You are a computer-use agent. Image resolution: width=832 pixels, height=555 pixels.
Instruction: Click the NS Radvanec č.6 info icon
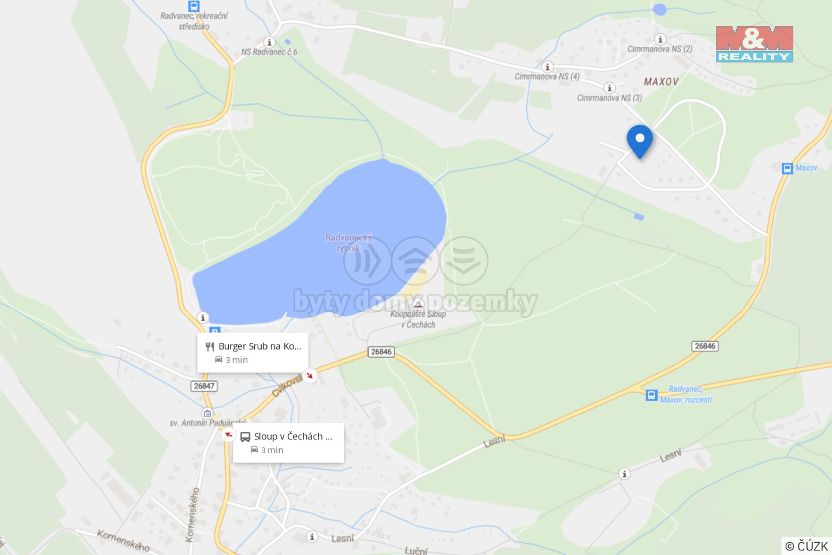269,42
